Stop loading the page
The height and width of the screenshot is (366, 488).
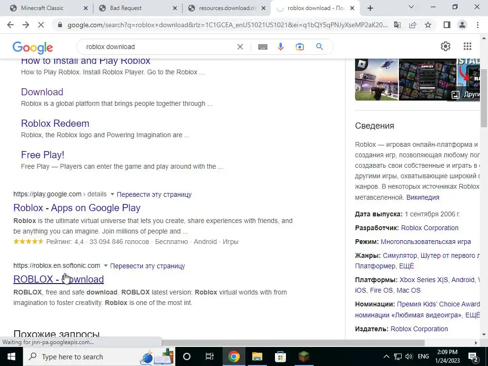click(x=41, y=25)
